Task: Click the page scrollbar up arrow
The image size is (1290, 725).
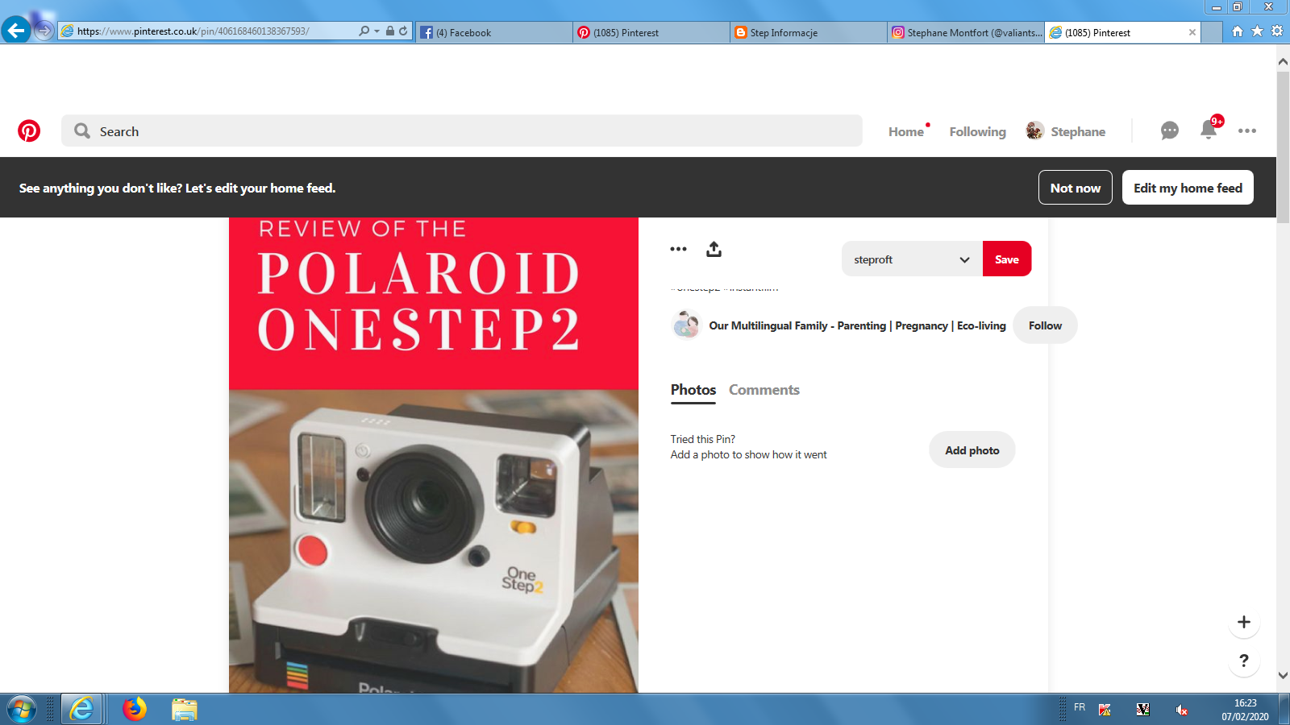Action: pyautogui.click(x=1283, y=61)
